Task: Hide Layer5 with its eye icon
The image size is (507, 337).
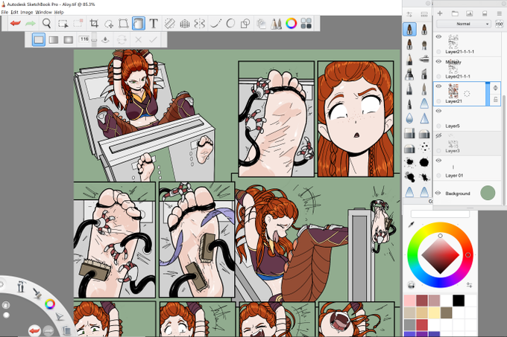Action: pos(438,111)
